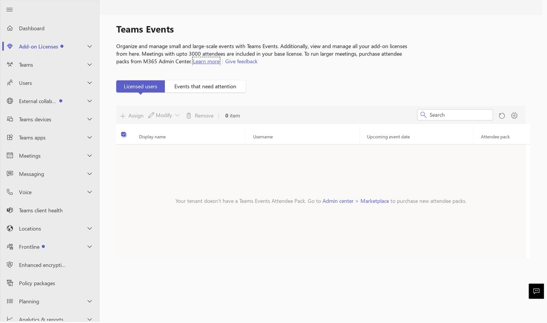Viewport: 547px width, 323px height.
Task: Sort by Upcoming event date column
Action: click(x=388, y=137)
